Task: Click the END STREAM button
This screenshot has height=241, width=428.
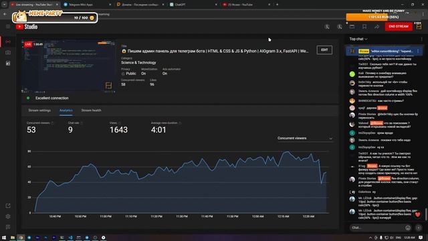Action: pyautogui.click(x=399, y=27)
